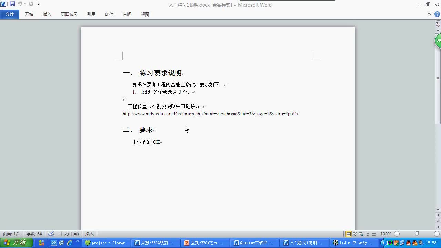Open the 页面布局 ribbon tab
This screenshot has width=441, height=248.
coord(69,14)
